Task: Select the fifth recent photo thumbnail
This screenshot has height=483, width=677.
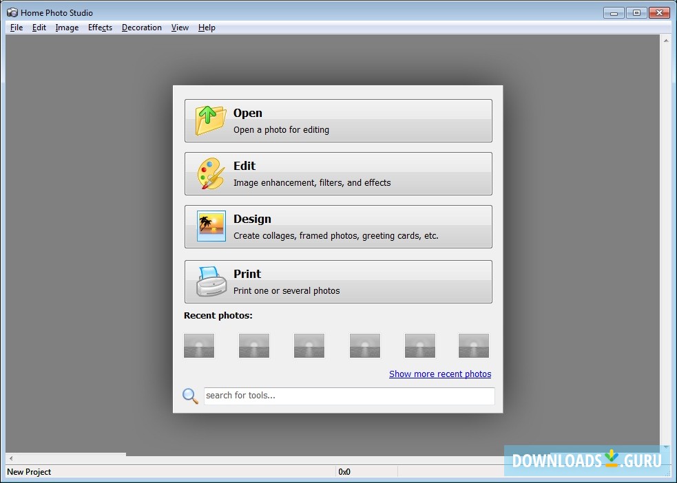Action: (x=420, y=346)
